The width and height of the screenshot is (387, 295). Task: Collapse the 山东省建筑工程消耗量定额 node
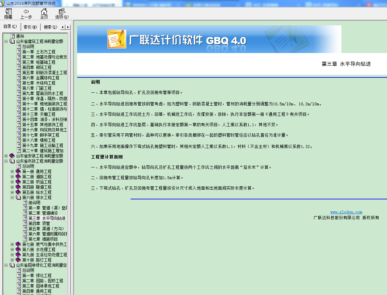point(6,41)
